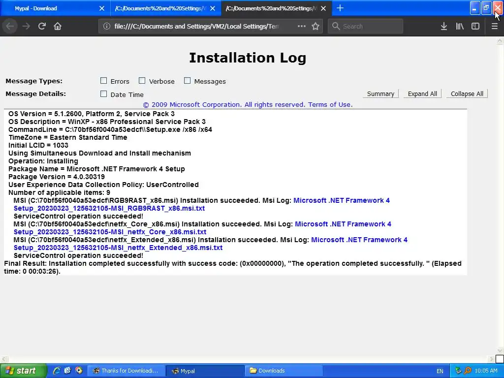The image size is (504, 378).
Task: Open the Library bookshelf icon
Action: tap(460, 26)
